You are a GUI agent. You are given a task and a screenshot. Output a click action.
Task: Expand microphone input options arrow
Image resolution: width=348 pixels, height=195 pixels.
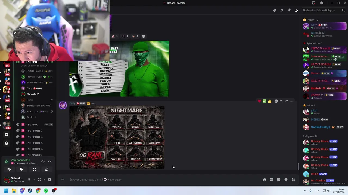pyautogui.click(x=33, y=180)
